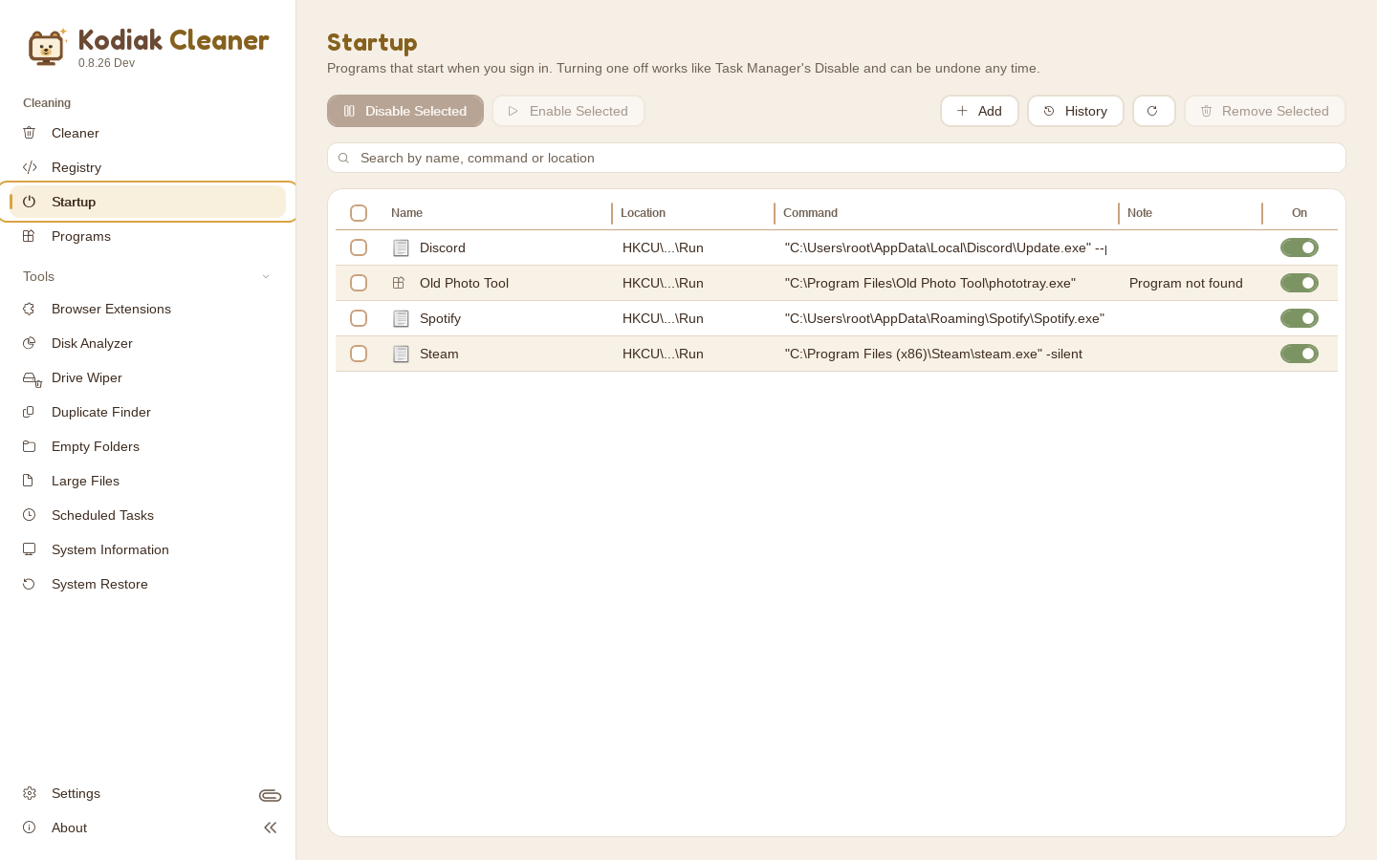Disable the Old Photo Tool toggle
Screen dimensions: 1377x860
(1300, 283)
